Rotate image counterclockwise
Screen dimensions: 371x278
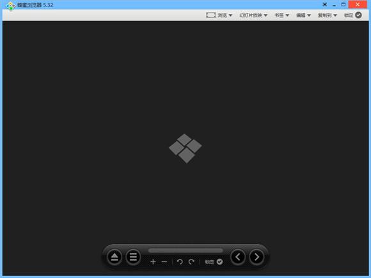click(180, 261)
